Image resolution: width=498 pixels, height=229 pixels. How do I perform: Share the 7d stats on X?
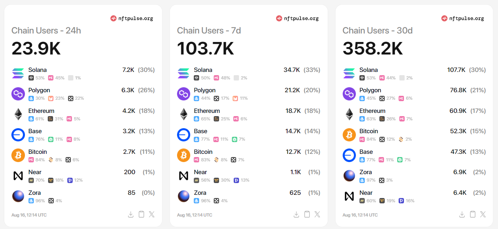click(317, 214)
